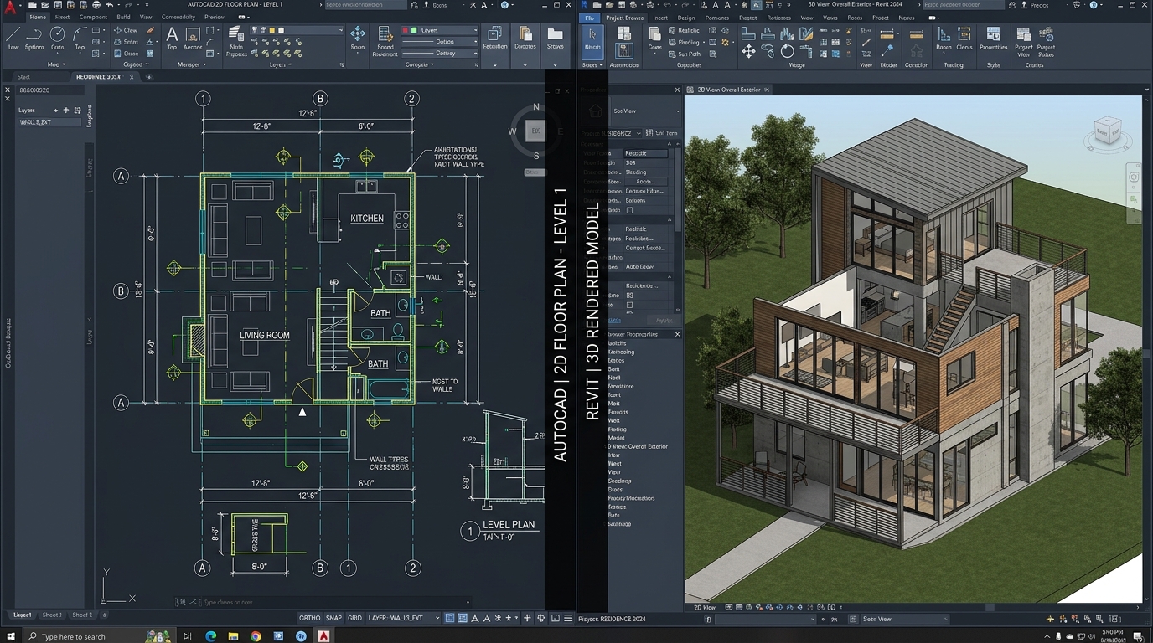Click the File button in Revit

590,18
